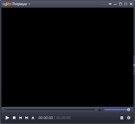Start playback with the Play button
The height and width of the screenshot is (124, 135).
pos(7,118)
